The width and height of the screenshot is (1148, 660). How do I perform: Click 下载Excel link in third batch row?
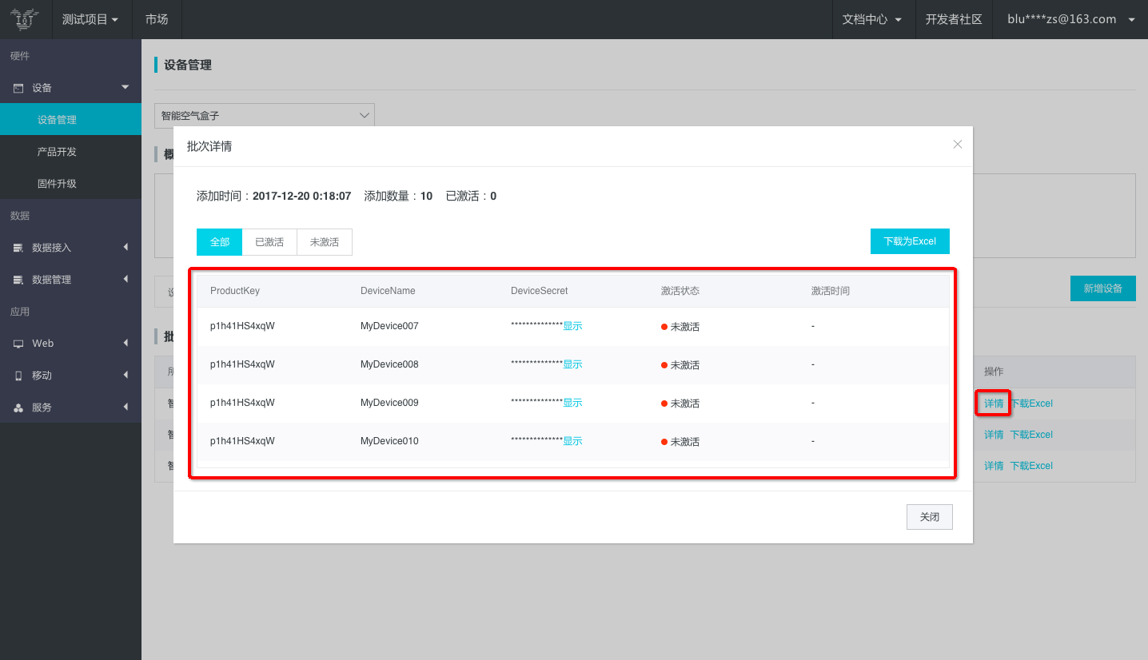click(x=1031, y=466)
